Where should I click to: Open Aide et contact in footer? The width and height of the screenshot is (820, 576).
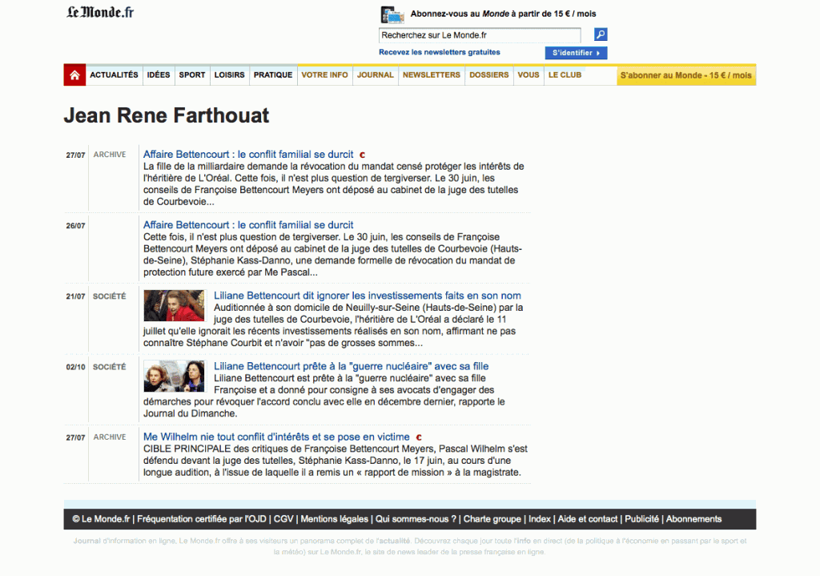(x=588, y=519)
